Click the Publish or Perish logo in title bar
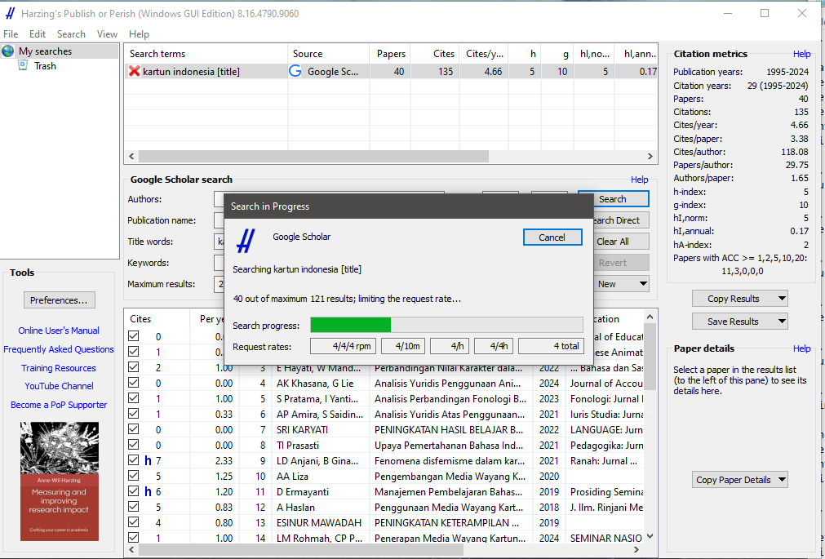This screenshot has width=825, height=559. (10, 13)
